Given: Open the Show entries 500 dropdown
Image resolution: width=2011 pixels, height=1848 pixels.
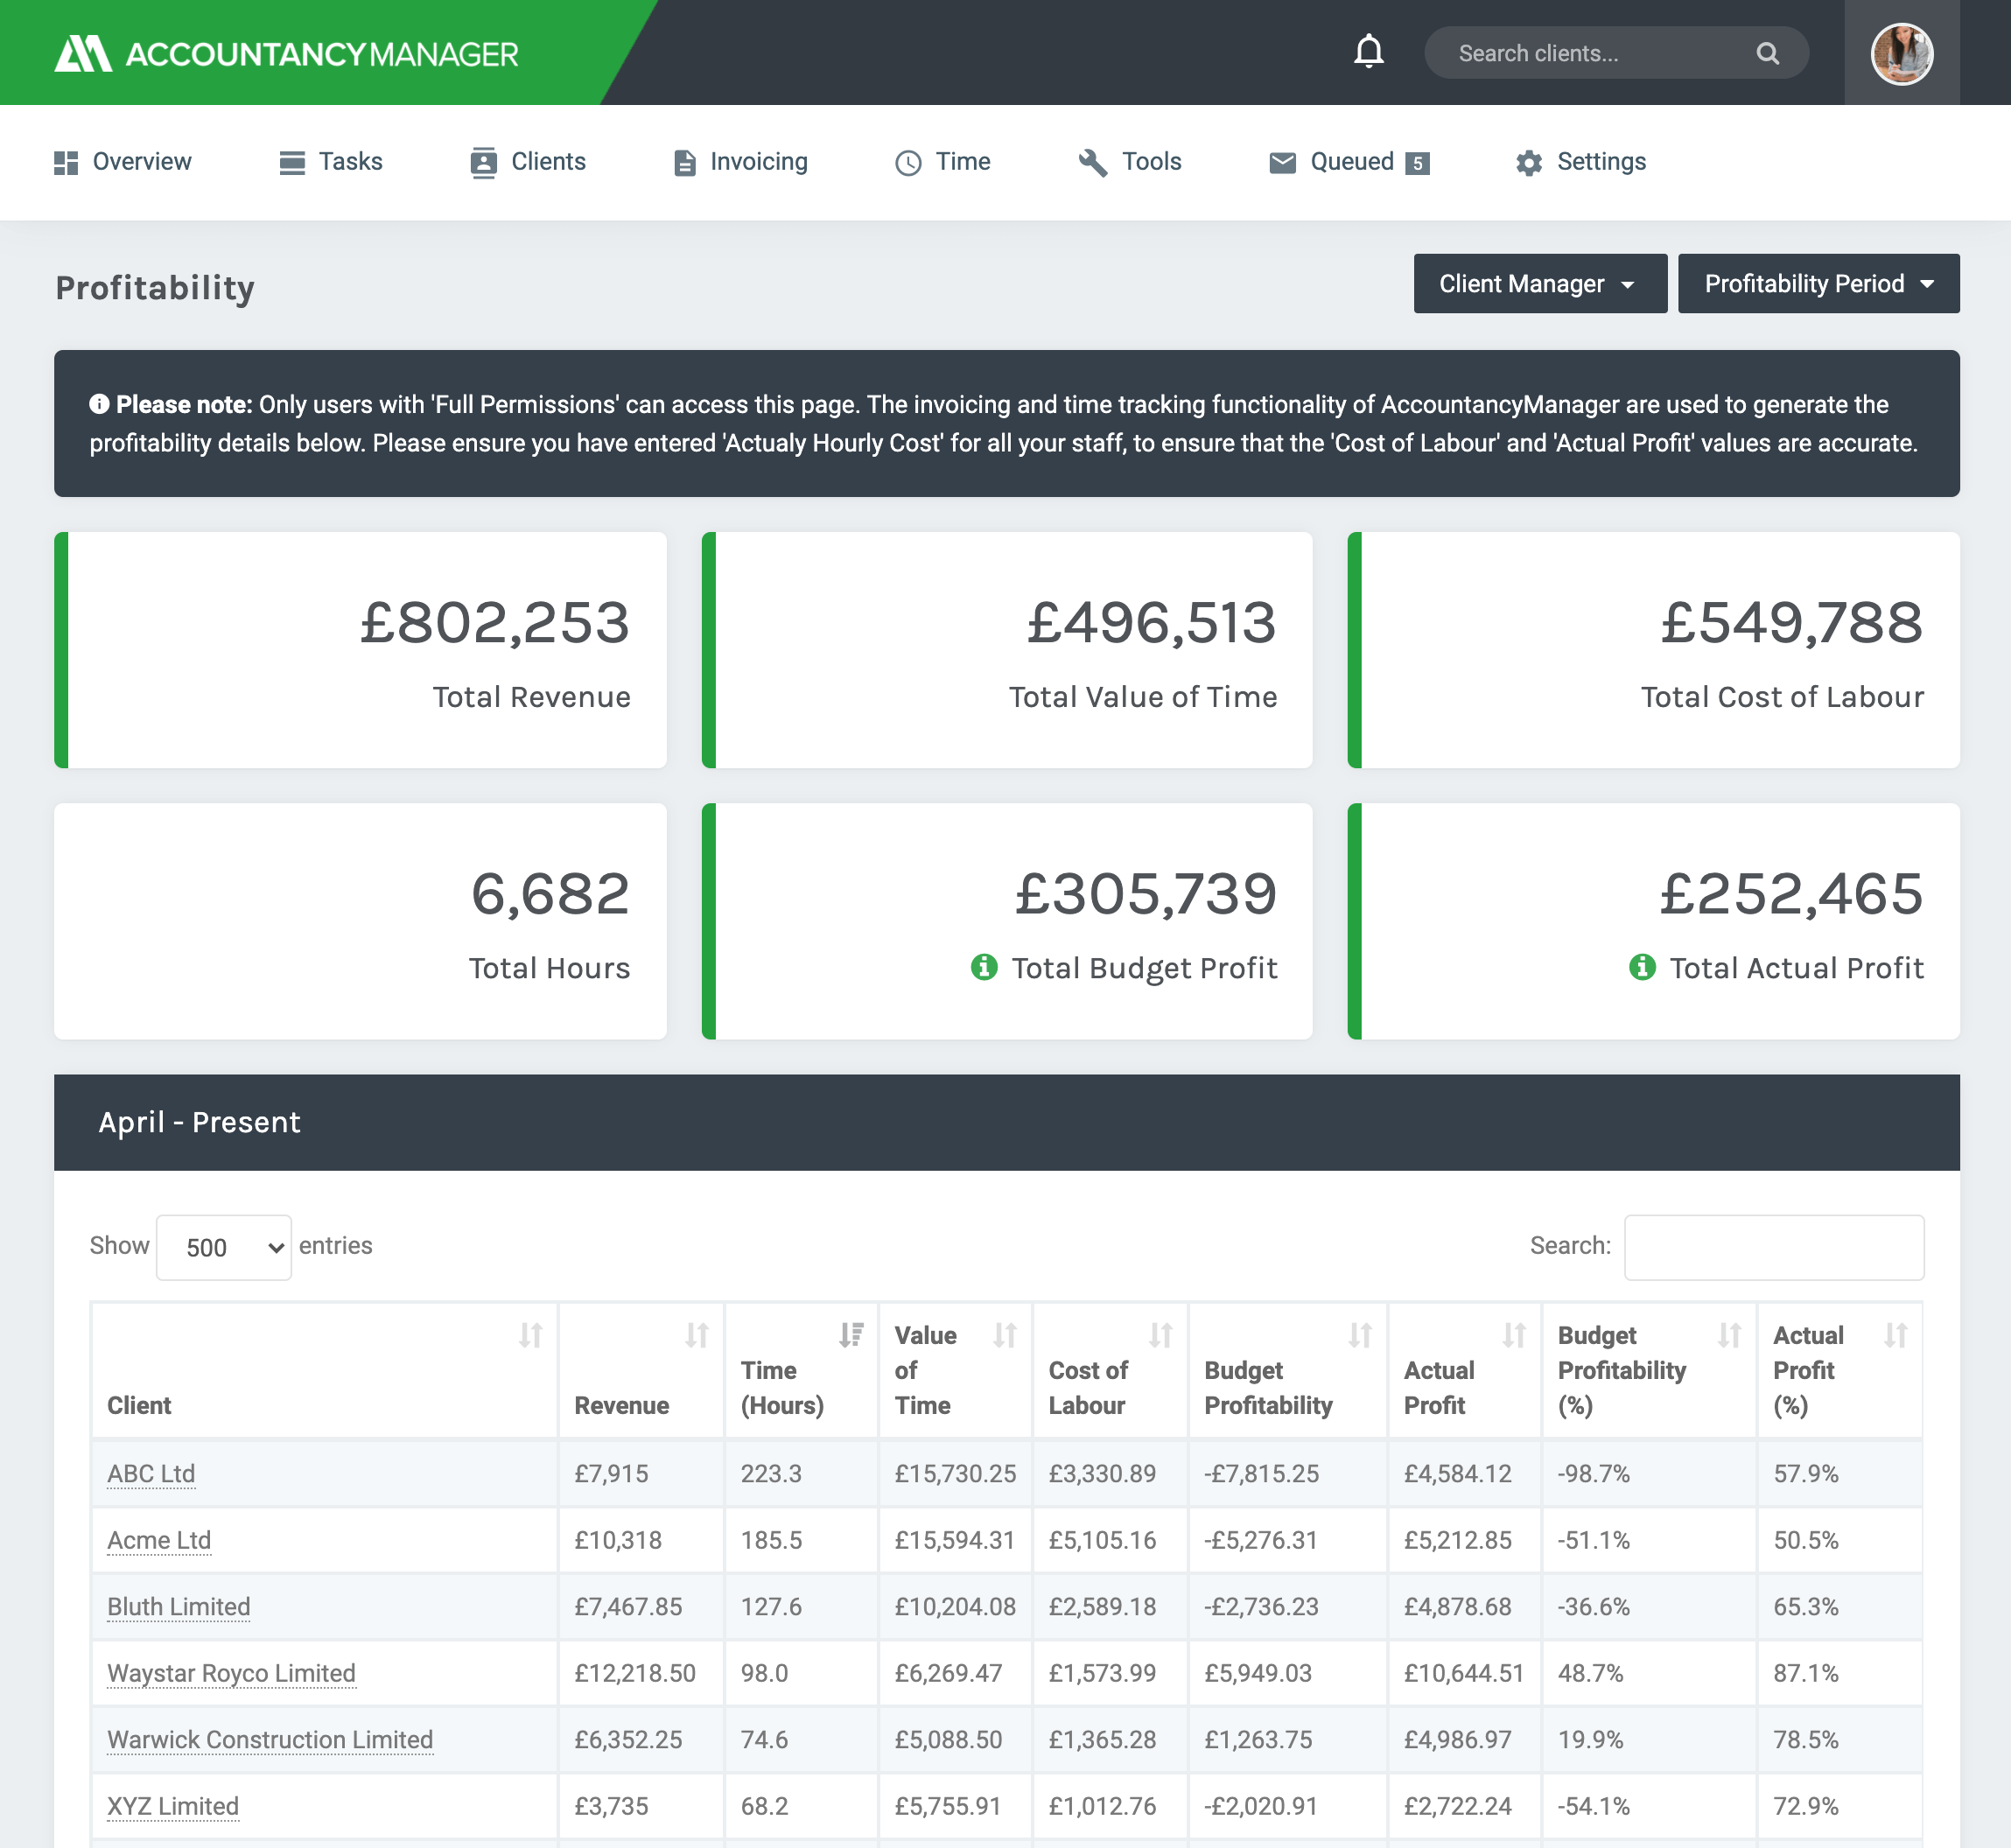Looking at the screenshot, I should (x=224, y=1247).
